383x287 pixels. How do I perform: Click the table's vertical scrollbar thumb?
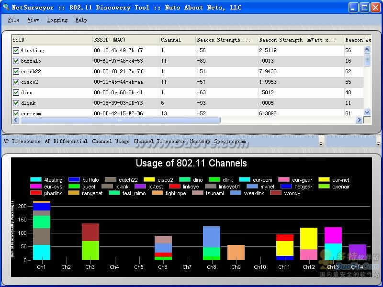[367, 60]
